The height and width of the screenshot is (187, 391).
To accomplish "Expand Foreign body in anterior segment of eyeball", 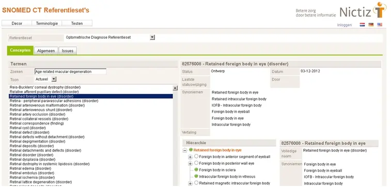I will 190,157.
